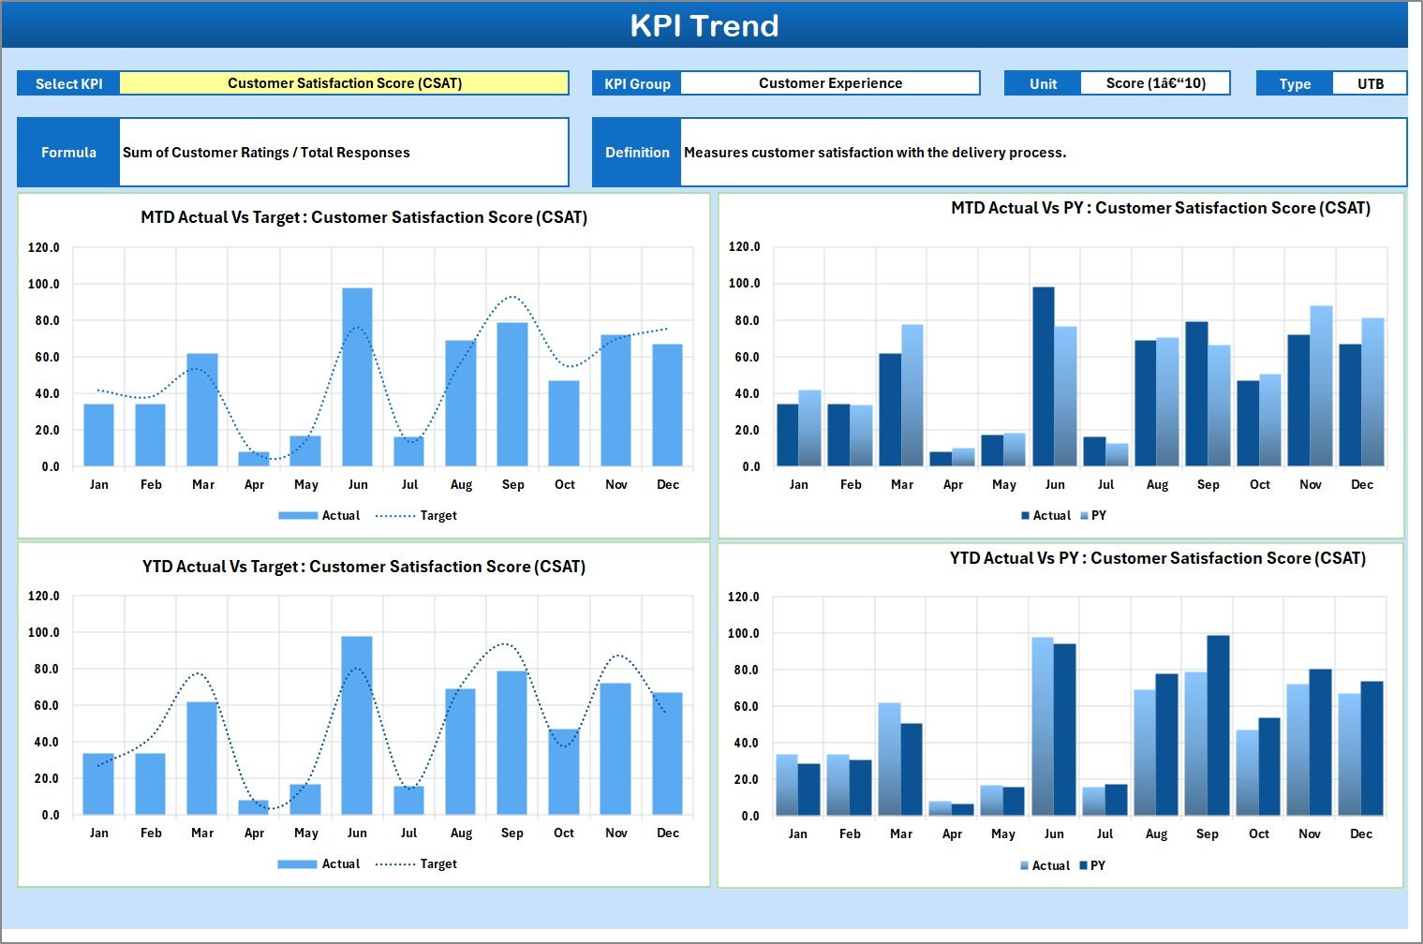The height and width of the screenshot is (944, 1423).
Task: Click the June bar in MTD Actual Vs Target chart
Action: [x=359, y=375]
